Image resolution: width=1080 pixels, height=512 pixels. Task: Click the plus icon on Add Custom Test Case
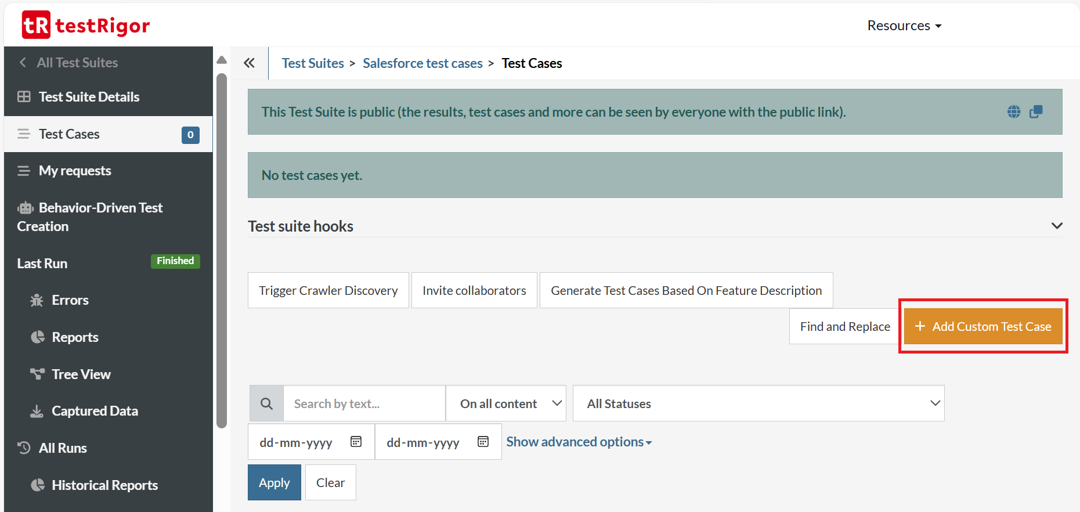point(920,326)
